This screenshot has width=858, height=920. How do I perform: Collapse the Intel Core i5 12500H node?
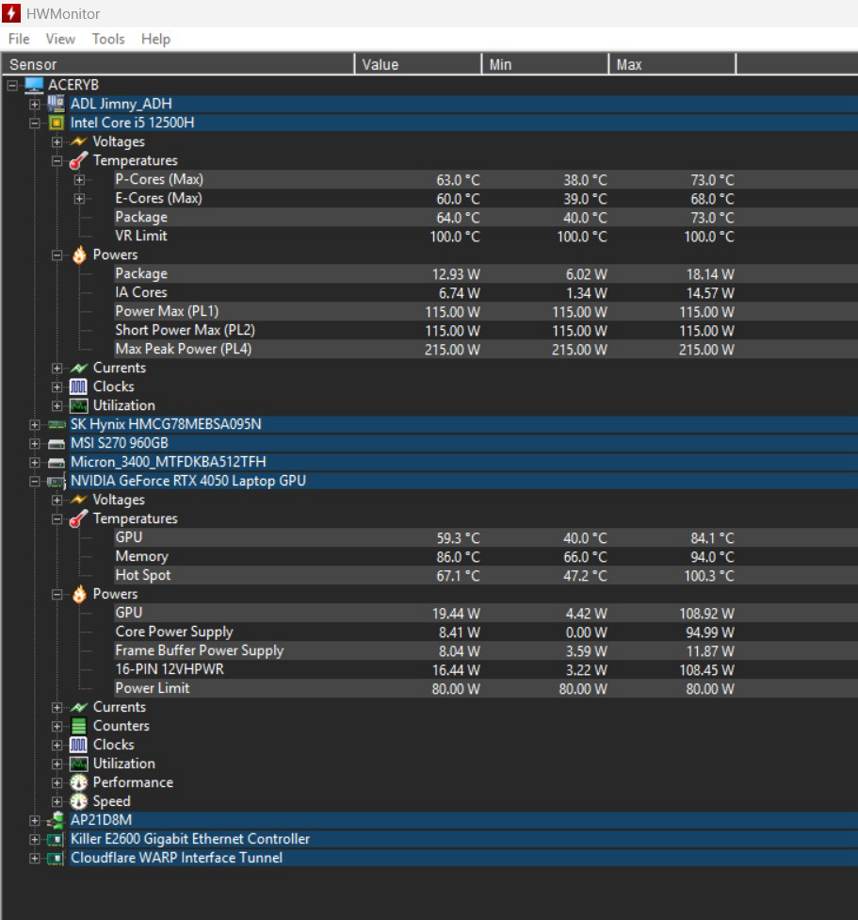click(x=35, y=123)
